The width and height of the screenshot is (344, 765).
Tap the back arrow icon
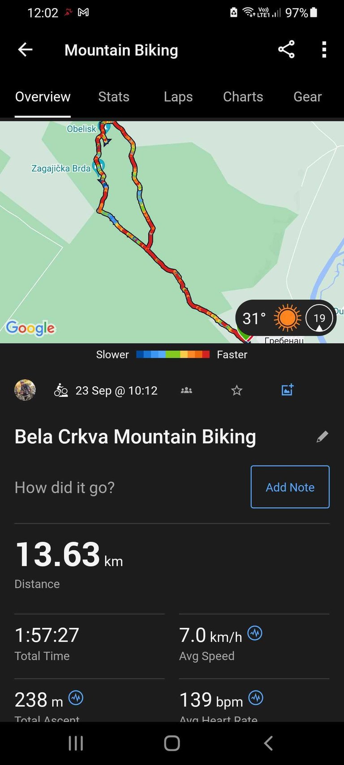(25, 50)
